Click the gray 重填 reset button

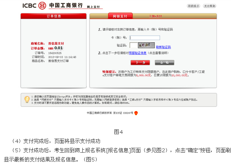(164, 63)
